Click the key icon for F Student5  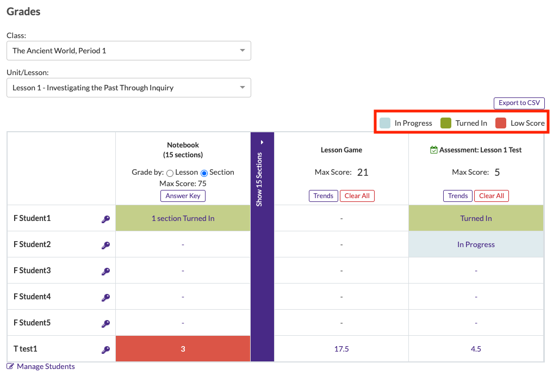coord(105,324)
